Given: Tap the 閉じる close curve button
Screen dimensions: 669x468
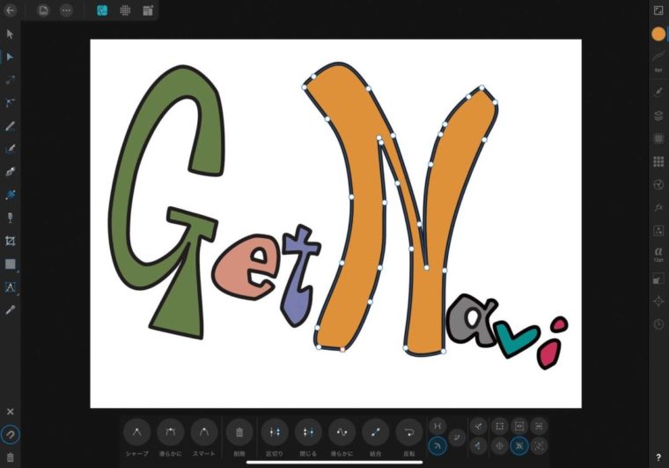Looking at the screenshot, I should (308, 433).
